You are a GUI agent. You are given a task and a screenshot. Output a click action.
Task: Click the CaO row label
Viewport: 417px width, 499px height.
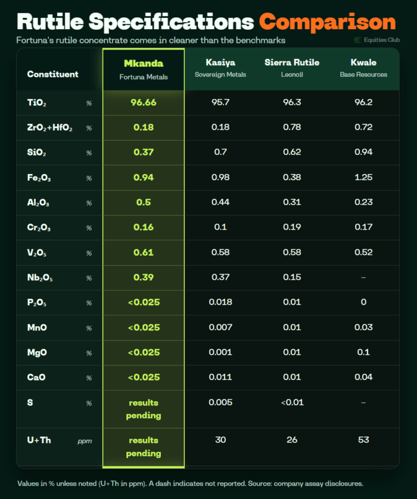click(36, 377)
